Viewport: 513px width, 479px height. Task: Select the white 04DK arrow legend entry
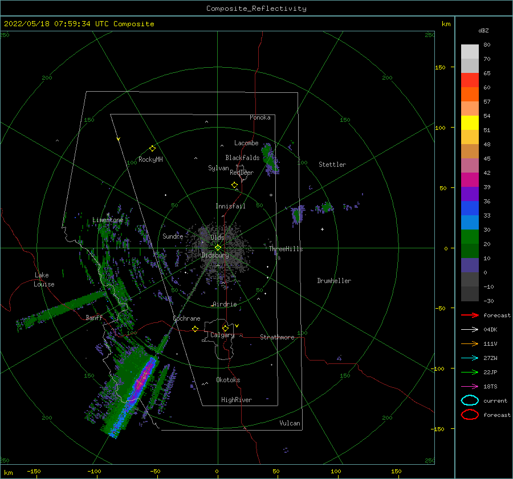pyautogui.click(x=470, y=329)
